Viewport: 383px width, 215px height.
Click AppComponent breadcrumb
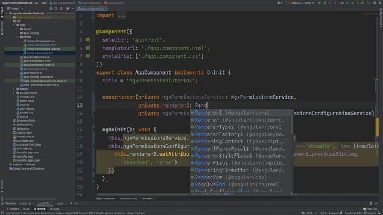(106, 199)
